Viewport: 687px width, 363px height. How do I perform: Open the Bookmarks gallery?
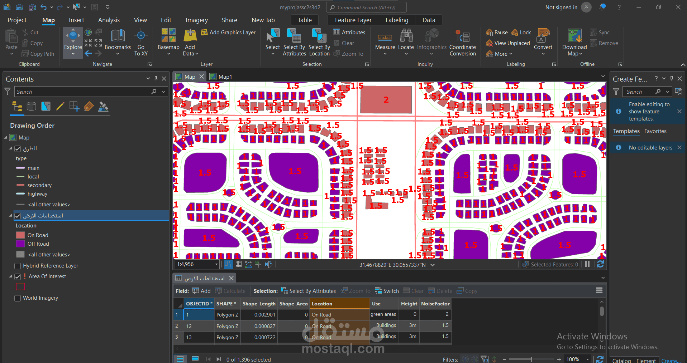click(118, 39)
